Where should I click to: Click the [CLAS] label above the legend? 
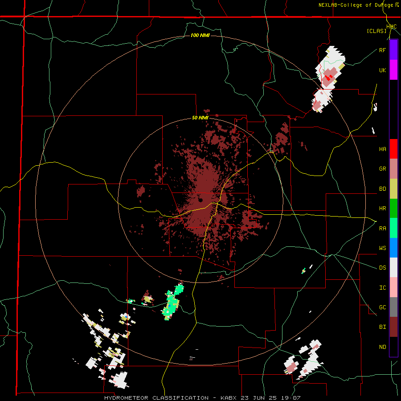(376, 31)
